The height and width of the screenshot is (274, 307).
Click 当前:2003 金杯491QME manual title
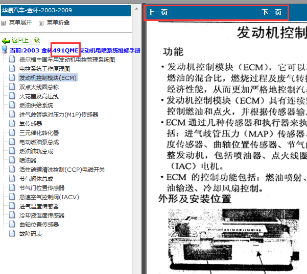coord(75,50)
